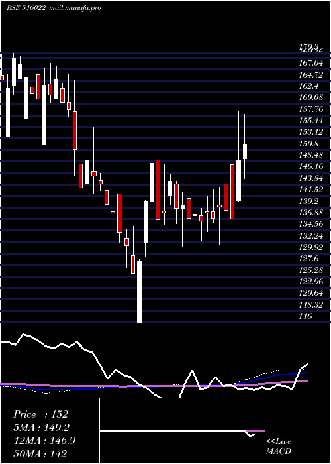Click the 150.8 price axis label
The image size is (331, 464).
click(x=308, y=144)
